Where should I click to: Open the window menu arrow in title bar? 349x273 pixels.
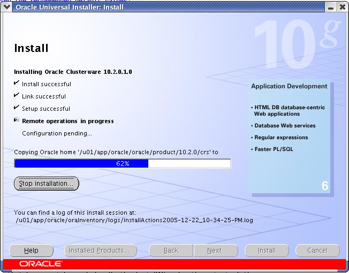[x=6, y=7]
